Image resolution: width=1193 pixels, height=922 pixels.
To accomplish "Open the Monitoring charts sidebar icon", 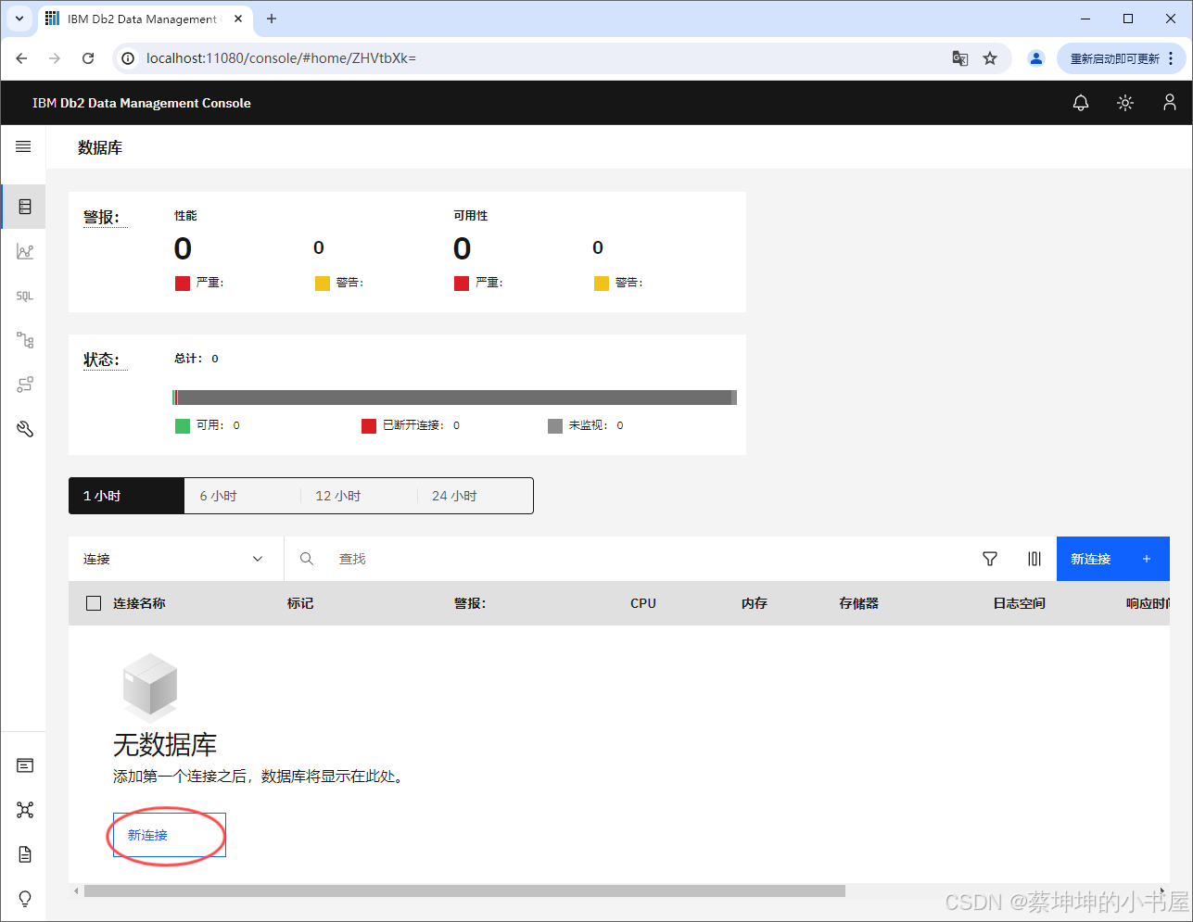I will (x=23, y=250).
